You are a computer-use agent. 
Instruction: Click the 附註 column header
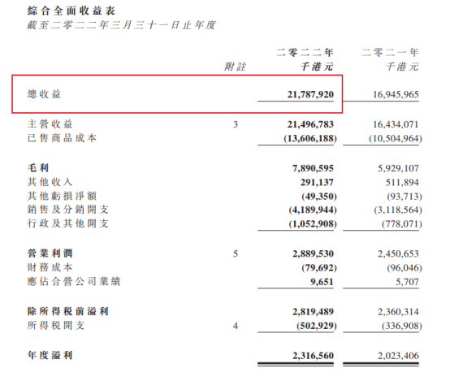[236, 67]
